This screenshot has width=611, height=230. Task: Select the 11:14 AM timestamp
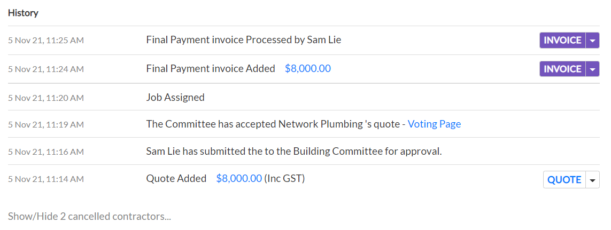(x=46, y=179)
